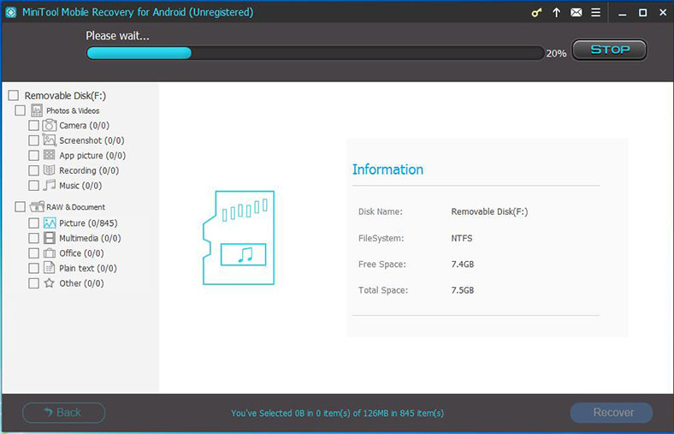
Task: Check the Plain text (0/0) checkbox
Action: [33, 268]
